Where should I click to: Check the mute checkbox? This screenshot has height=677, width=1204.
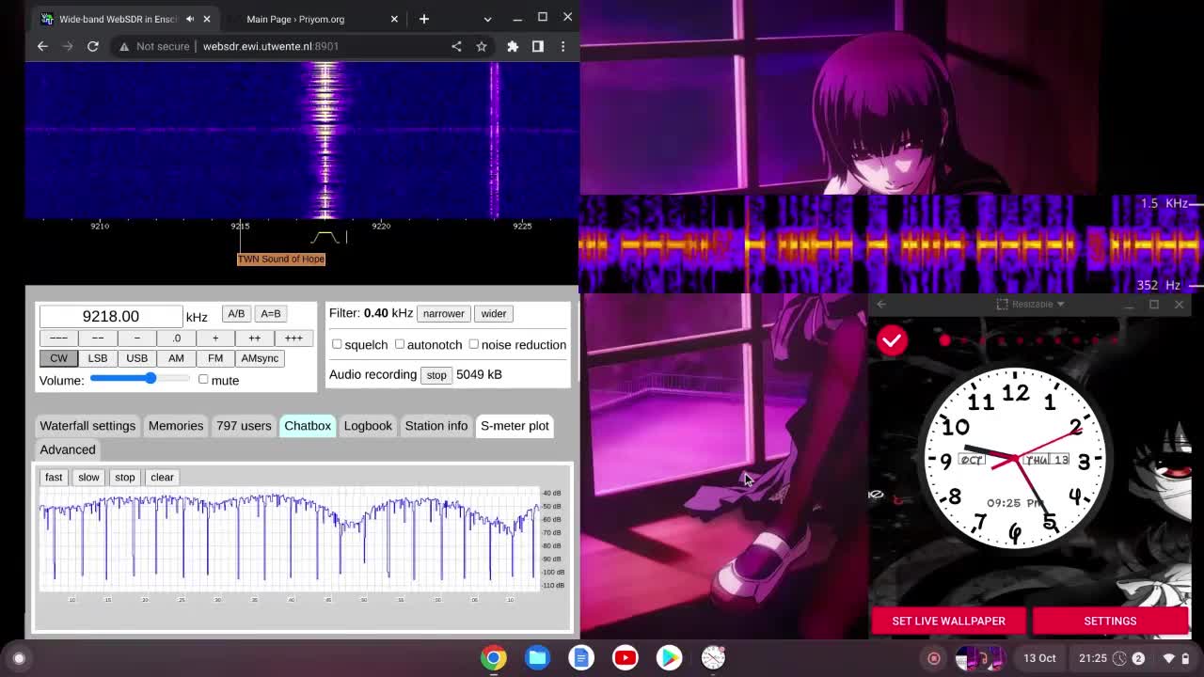coord(203,380)
